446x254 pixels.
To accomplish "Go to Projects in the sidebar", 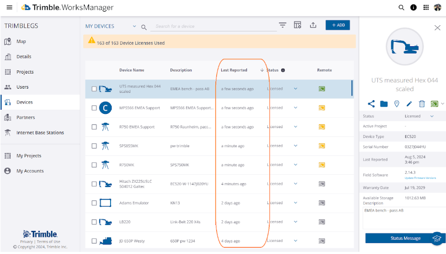I will click(x=25, y=72).
